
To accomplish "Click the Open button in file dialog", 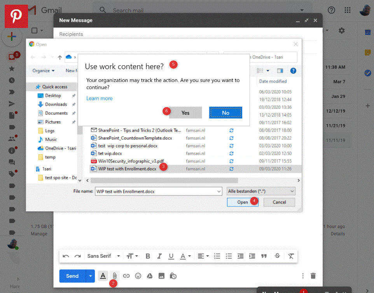I will pos(243,202).
